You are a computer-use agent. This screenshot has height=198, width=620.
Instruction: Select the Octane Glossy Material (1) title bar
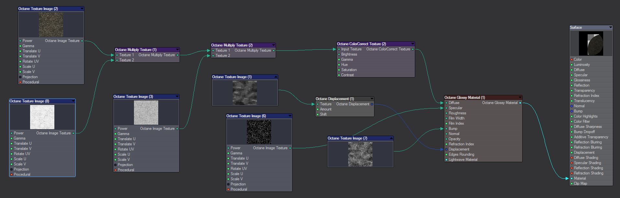[483, 98]
